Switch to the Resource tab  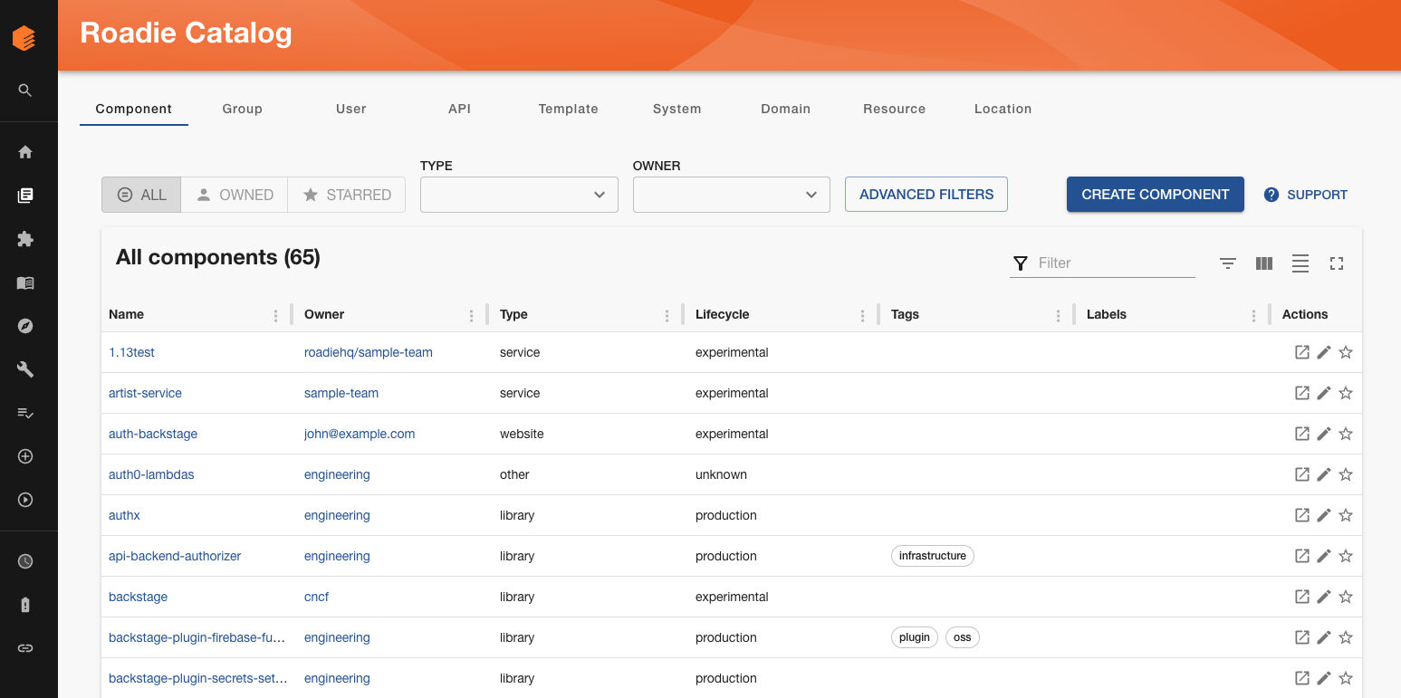pos(895,109)
